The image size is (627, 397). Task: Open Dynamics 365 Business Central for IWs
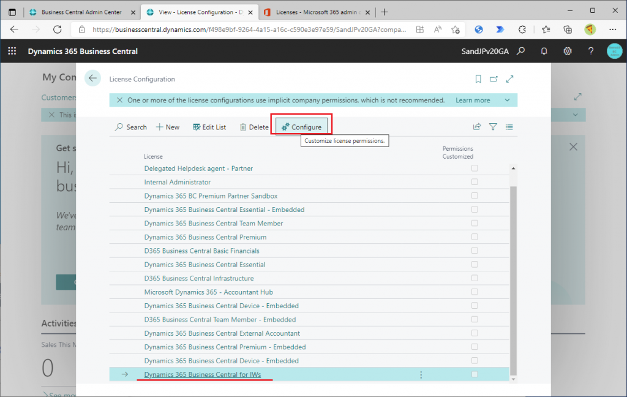point(202,374)
